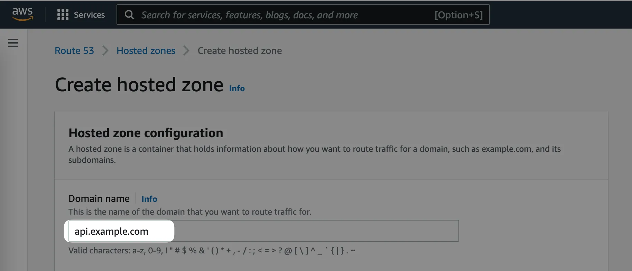Go to Route 53 breadcrumb link

[74, 51]
